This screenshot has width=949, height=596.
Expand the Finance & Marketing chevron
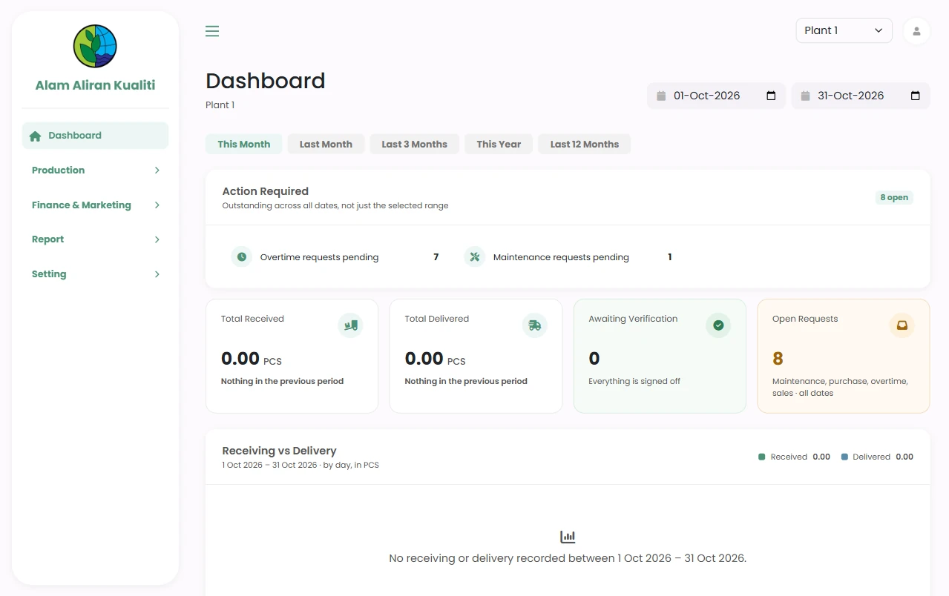coord(157,205)
